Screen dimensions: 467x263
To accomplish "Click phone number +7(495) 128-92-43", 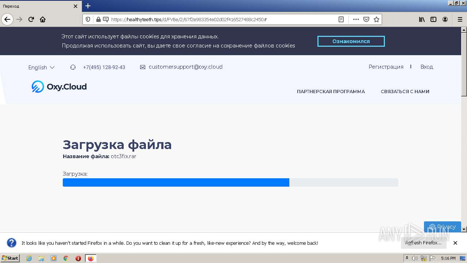I will point(104,67).
